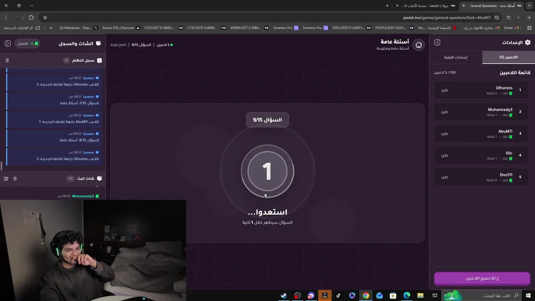Click the countdown circle showing 1
The height and width of the screenshot is (301, 535).
[267, 171]
